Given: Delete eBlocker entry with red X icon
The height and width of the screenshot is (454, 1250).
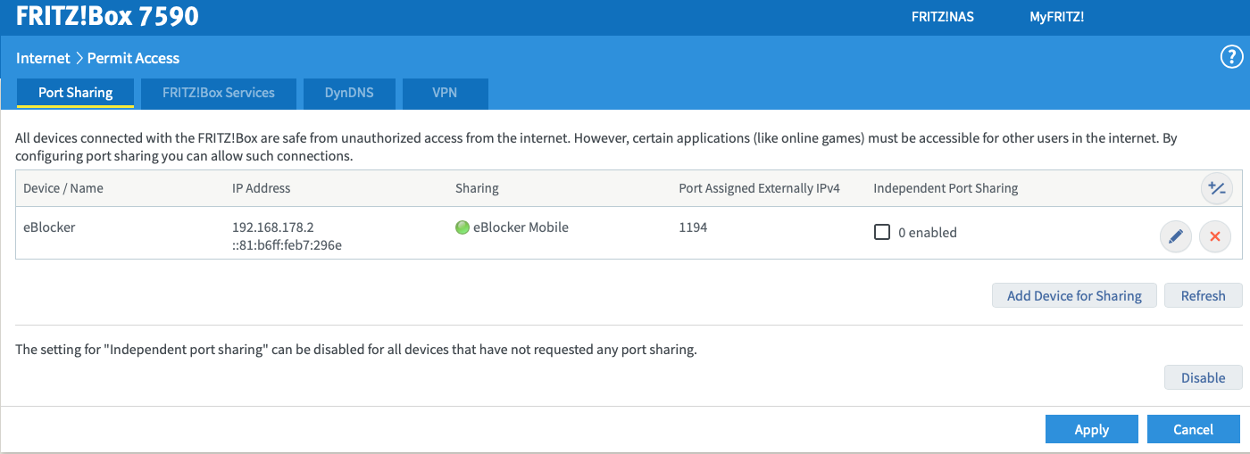Looking at the screenshot, I should 1214,236.
